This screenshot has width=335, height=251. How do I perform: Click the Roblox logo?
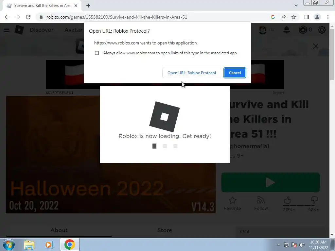(19, 30)
